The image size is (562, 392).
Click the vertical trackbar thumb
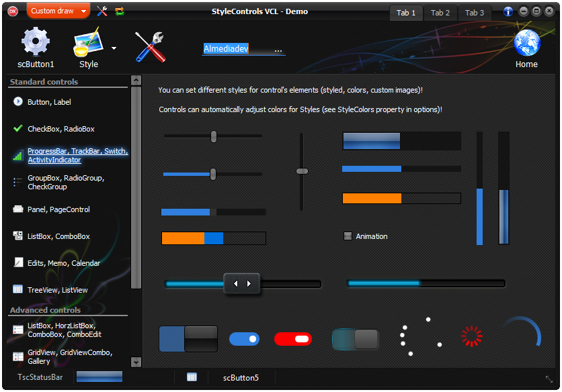[x=302, y=171]
